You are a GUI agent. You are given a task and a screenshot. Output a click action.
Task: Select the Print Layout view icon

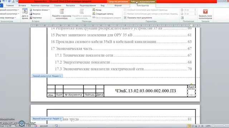(x=189, y=126)
